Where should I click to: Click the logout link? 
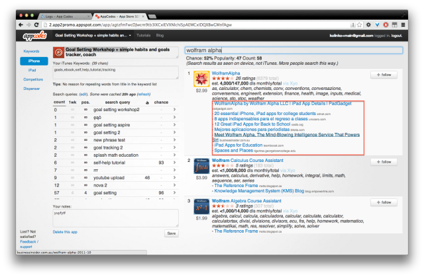tap(397, 36)
